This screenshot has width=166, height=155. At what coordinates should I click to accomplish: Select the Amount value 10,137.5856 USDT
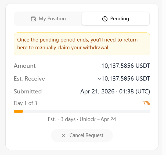tap(125, 66)
